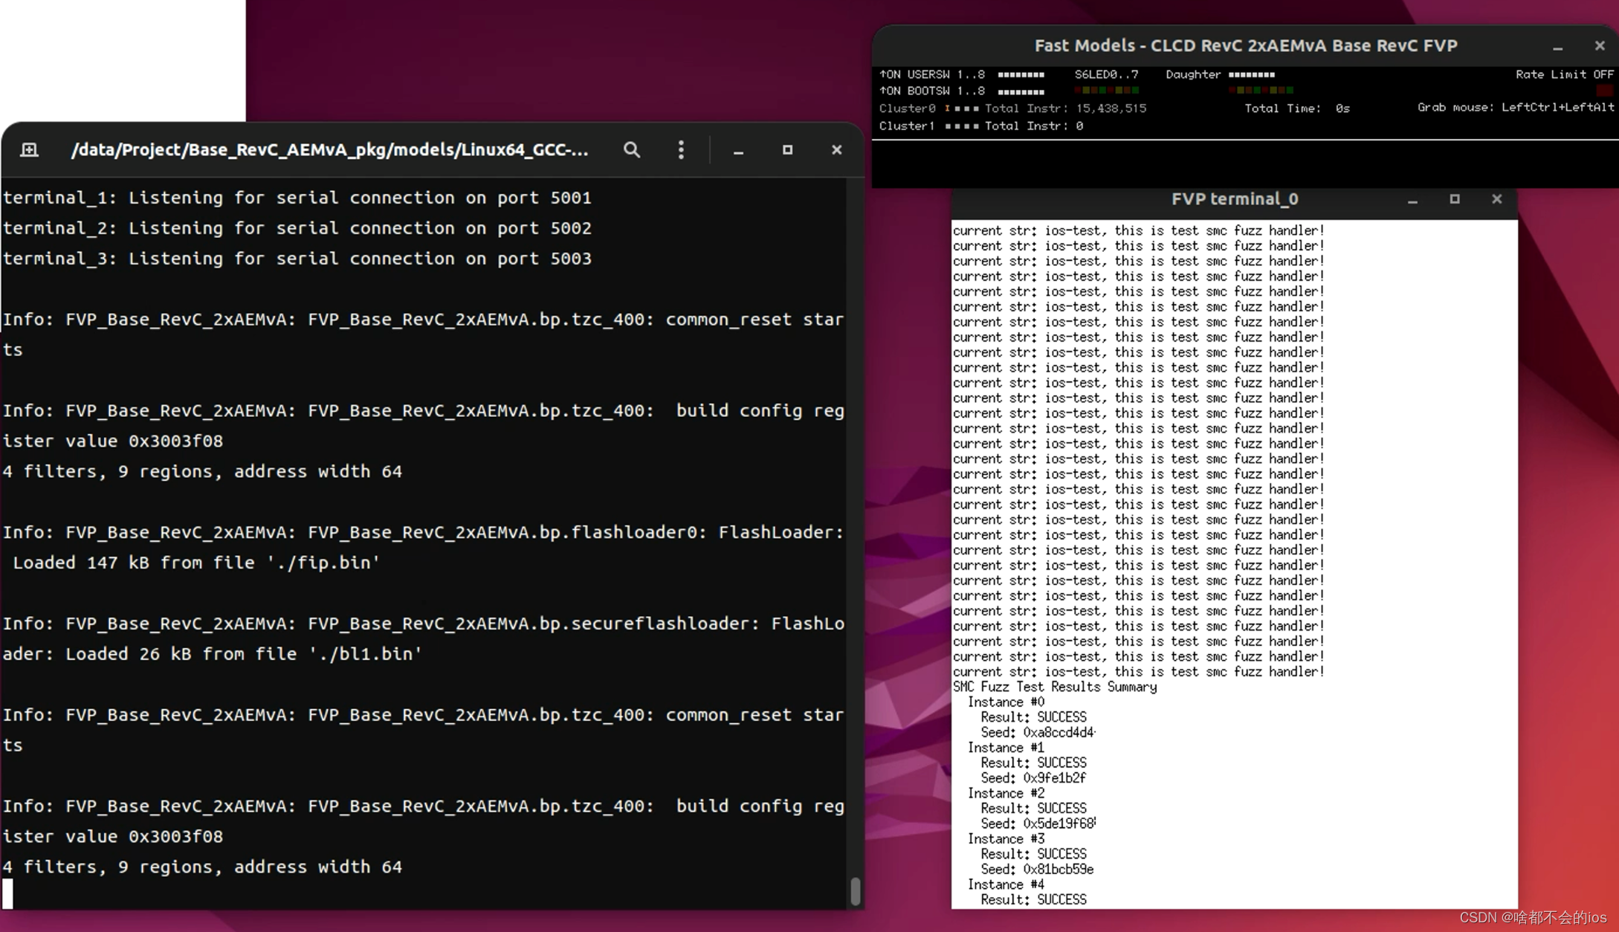Minimize the FVP terminal_0 window
1619x932 pixels.
point(1412,200)
